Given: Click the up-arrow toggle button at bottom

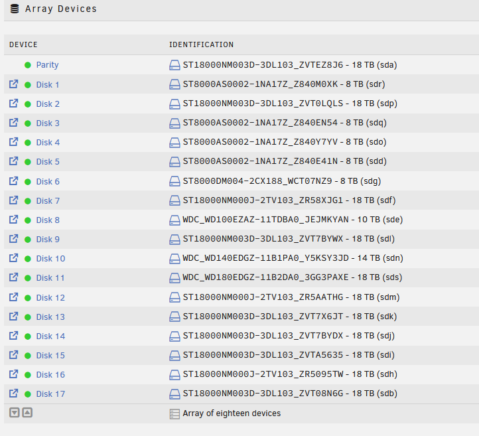Looking at the screenshot, I should click(27, 413).
